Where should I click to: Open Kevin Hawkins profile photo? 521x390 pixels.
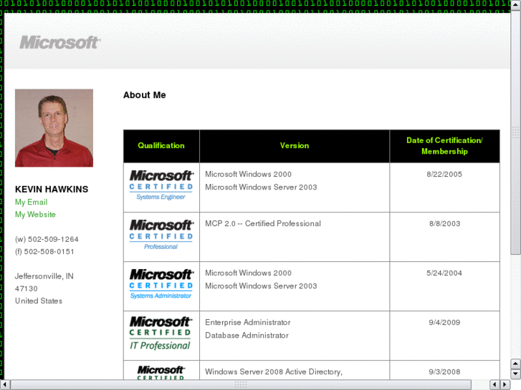pos(54,128)
